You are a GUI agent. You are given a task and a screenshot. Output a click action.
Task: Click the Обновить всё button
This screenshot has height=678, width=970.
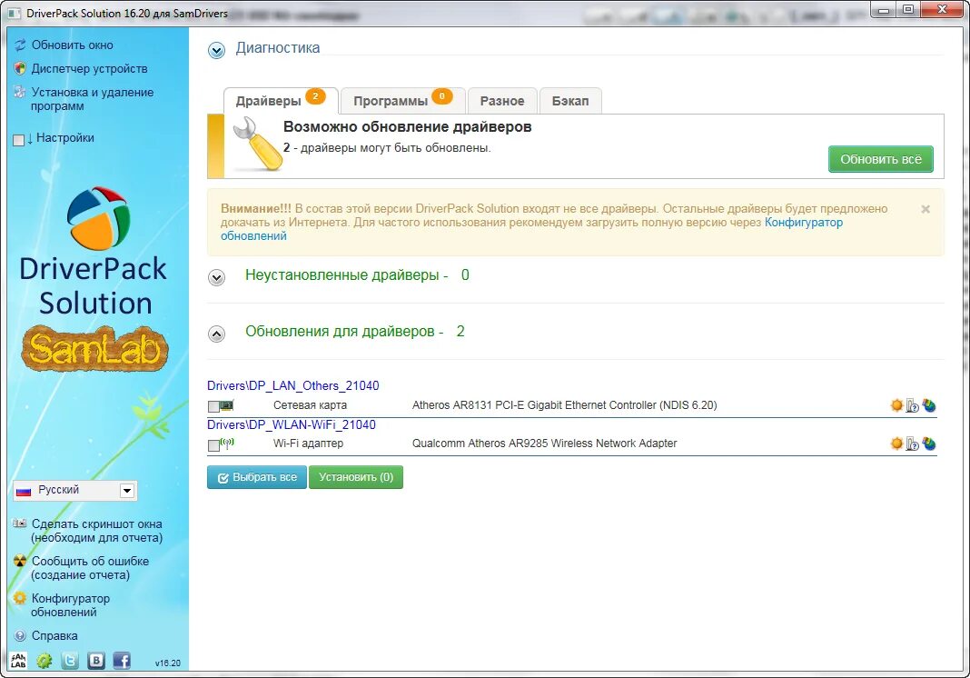tap(881, 159)
